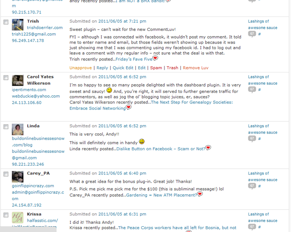Image resolution: width=291 pixels, height=232 pixels.
Task: Click the heart after New ATM Placement?
Action: [x=200, y=194]
